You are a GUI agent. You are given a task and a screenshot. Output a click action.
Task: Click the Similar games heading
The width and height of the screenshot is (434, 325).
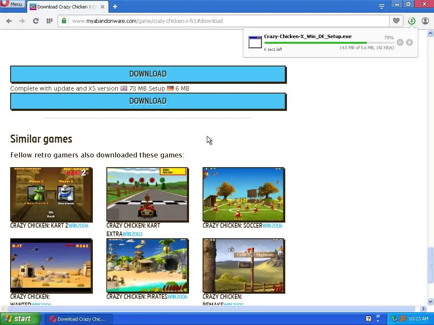pos(41,139)
